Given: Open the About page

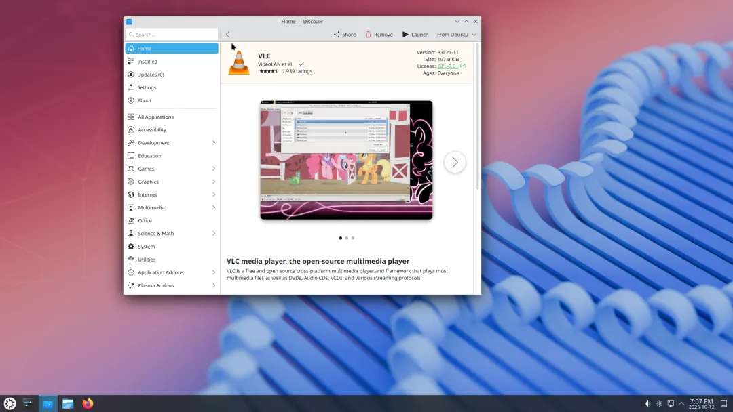Looking at the screenshot, I should (x=172, y=100).
